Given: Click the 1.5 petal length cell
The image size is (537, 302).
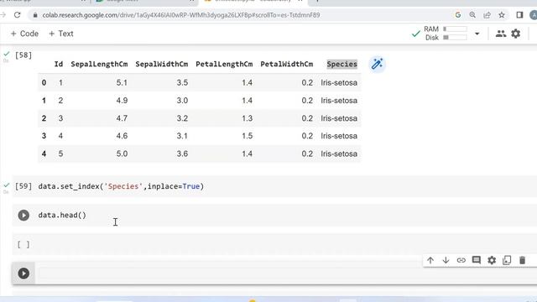Looking at the screenshot, I should [x=247, y=136].
